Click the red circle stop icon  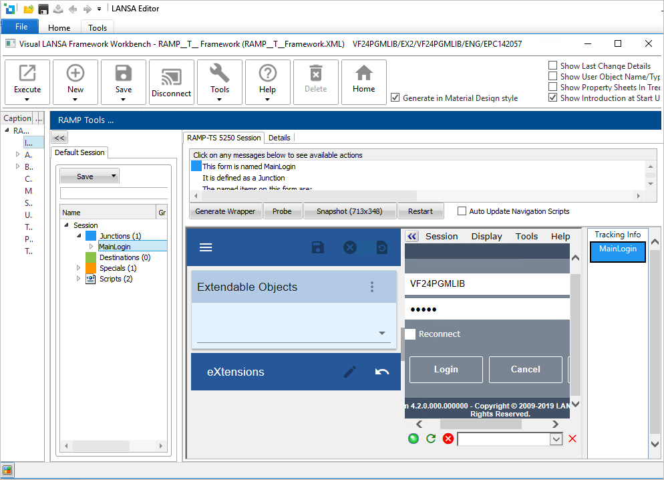pyautogui.click(x=448, y=439)
